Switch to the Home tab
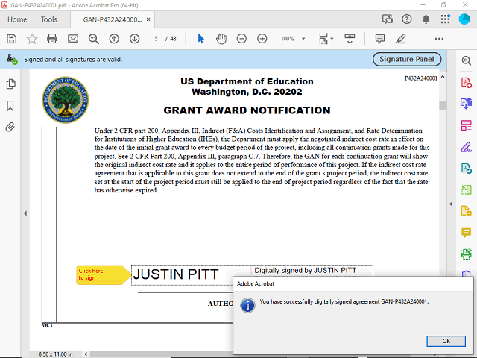Viewport: 477px width, 358px height. coord(16,19)
